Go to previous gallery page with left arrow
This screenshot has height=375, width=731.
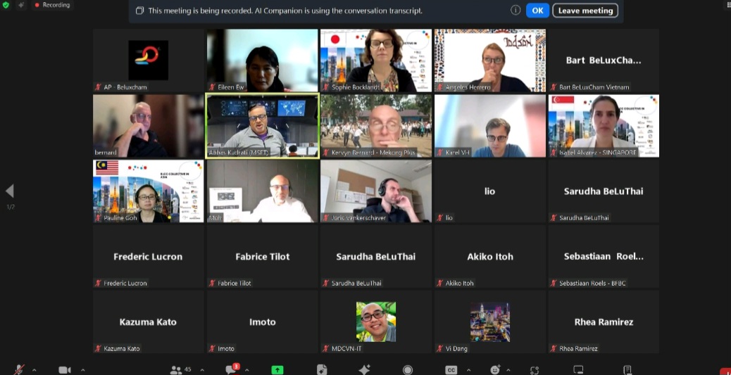tap(10, 191)
